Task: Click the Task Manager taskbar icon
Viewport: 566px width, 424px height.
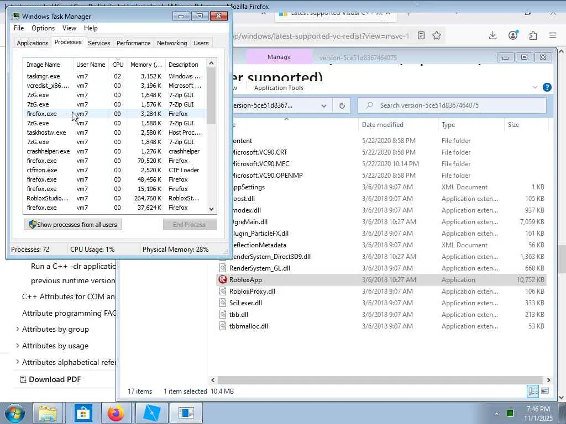Action: tap(186, 413)
